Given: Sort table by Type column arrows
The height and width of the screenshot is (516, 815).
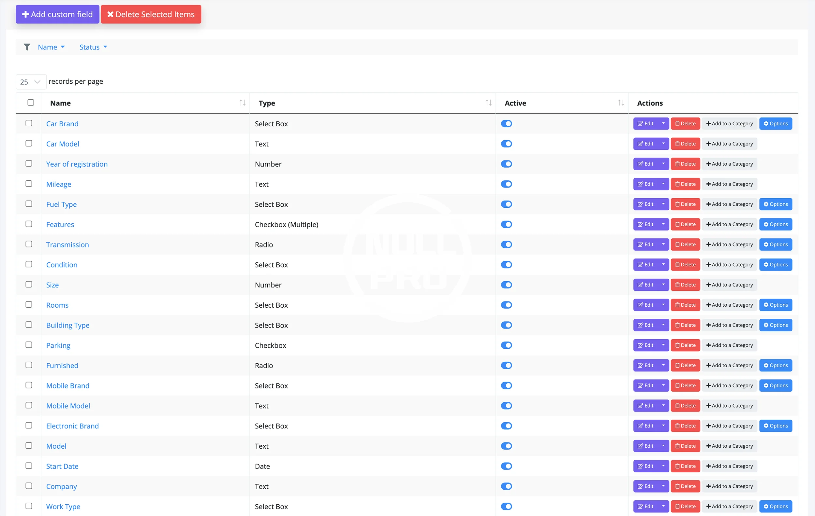Looking at the screenshot, I should pos(488,103).
